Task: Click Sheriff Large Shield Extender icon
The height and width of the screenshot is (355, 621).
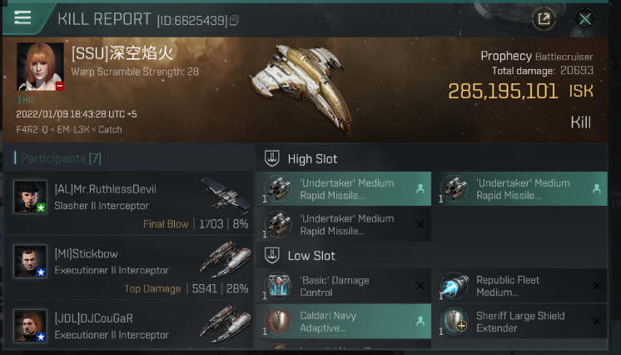Action: [x=455, y=322]
